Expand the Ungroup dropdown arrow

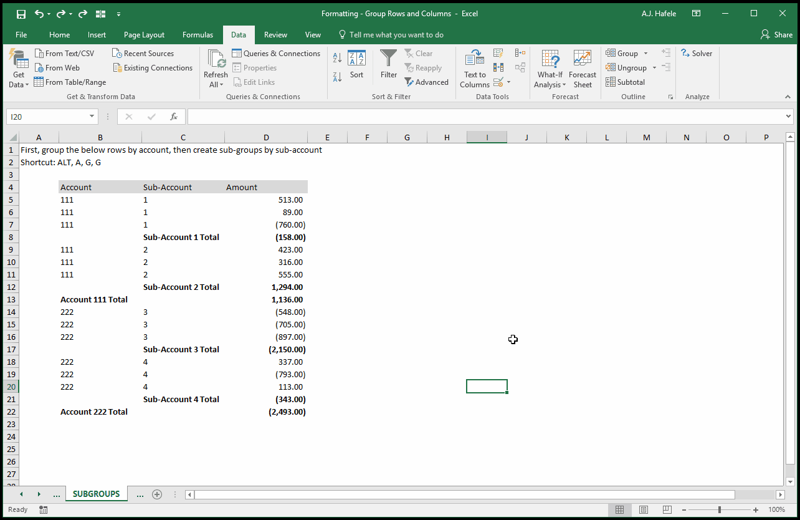[654, 68]
